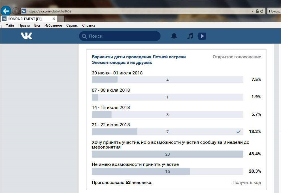Click the browser forward arrow button
281x193 pixels.
pos(16,11)
